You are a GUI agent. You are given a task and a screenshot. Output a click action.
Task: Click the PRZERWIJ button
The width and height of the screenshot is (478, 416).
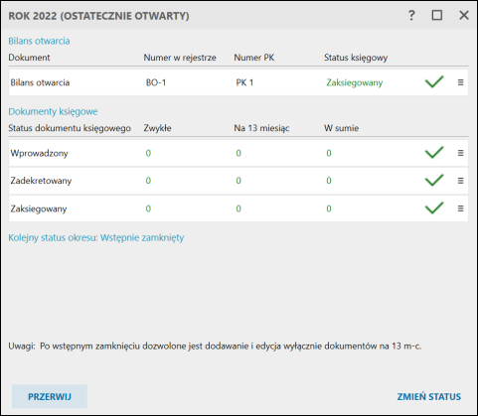point(50,396)
